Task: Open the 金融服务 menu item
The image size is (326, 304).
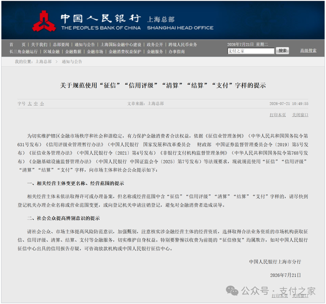Action: tap(155, 51)
